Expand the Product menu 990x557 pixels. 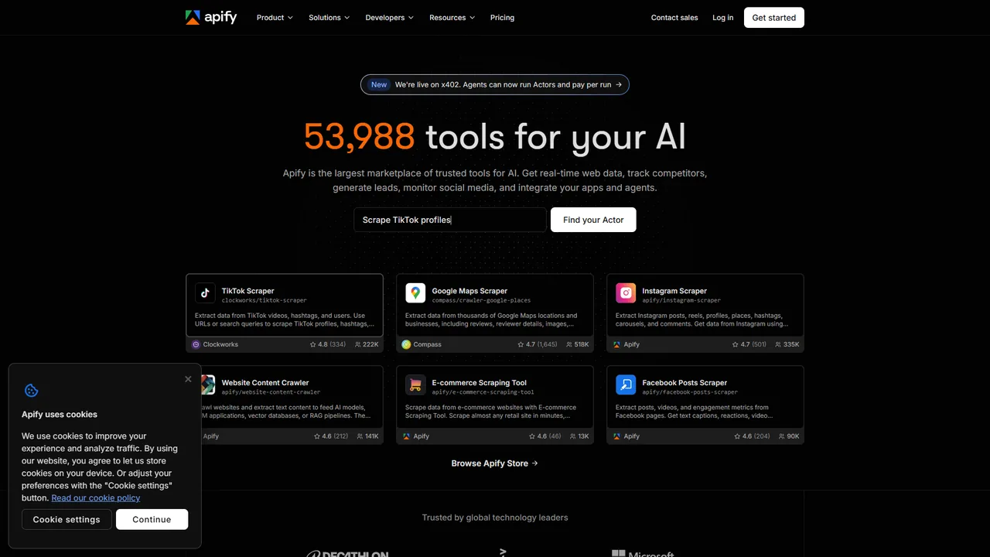click(x=275, y=18)
